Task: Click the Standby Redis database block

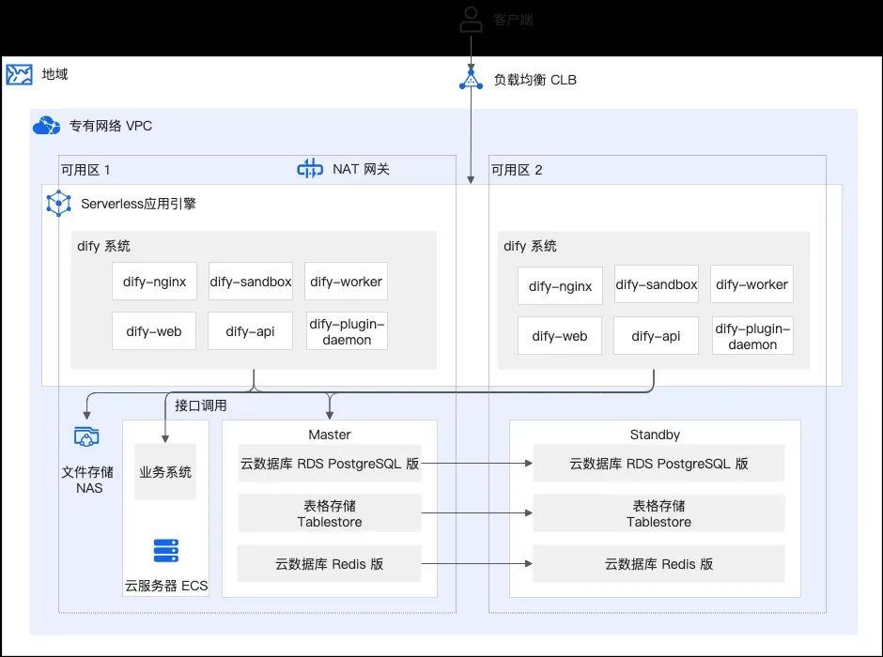Action: click(658, 564)
